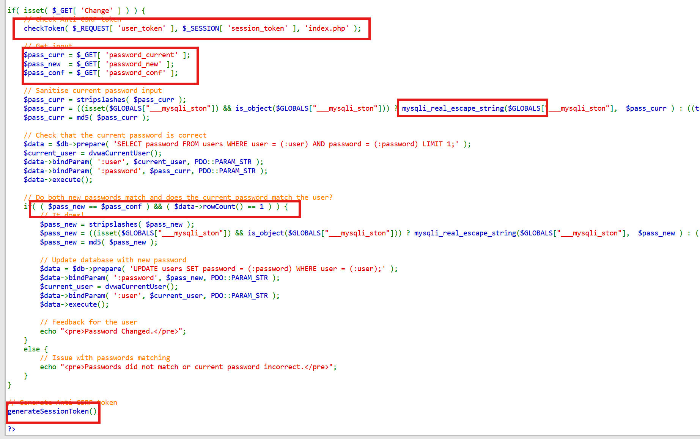Click the else { line

click(36, 349)
